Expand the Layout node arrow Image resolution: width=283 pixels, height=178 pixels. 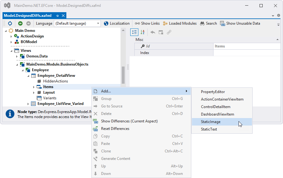pyautogui.click(x=34, y=93)
